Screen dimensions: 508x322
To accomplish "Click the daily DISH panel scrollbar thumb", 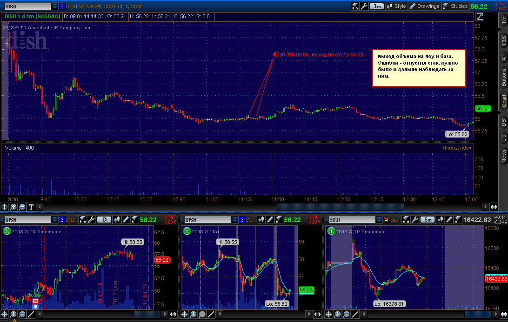I will (147, 314).
